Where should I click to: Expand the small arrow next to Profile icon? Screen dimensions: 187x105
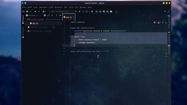[x=89, y=12]
